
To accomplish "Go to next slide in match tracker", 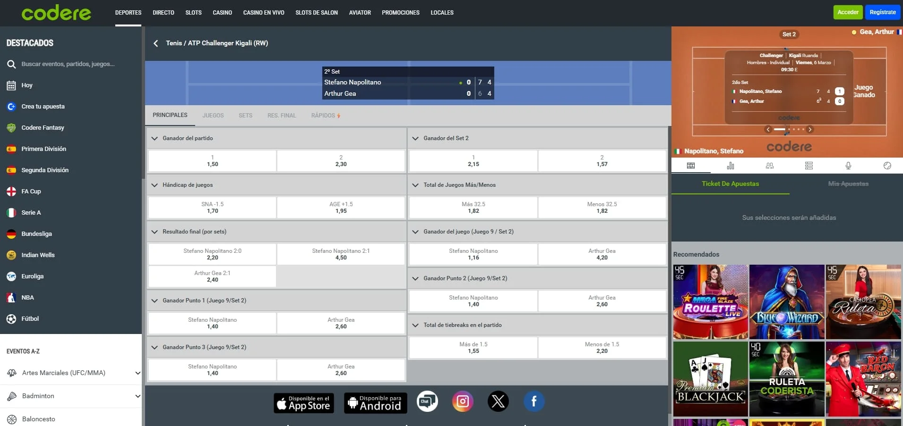I will click(x=810, y=129).
